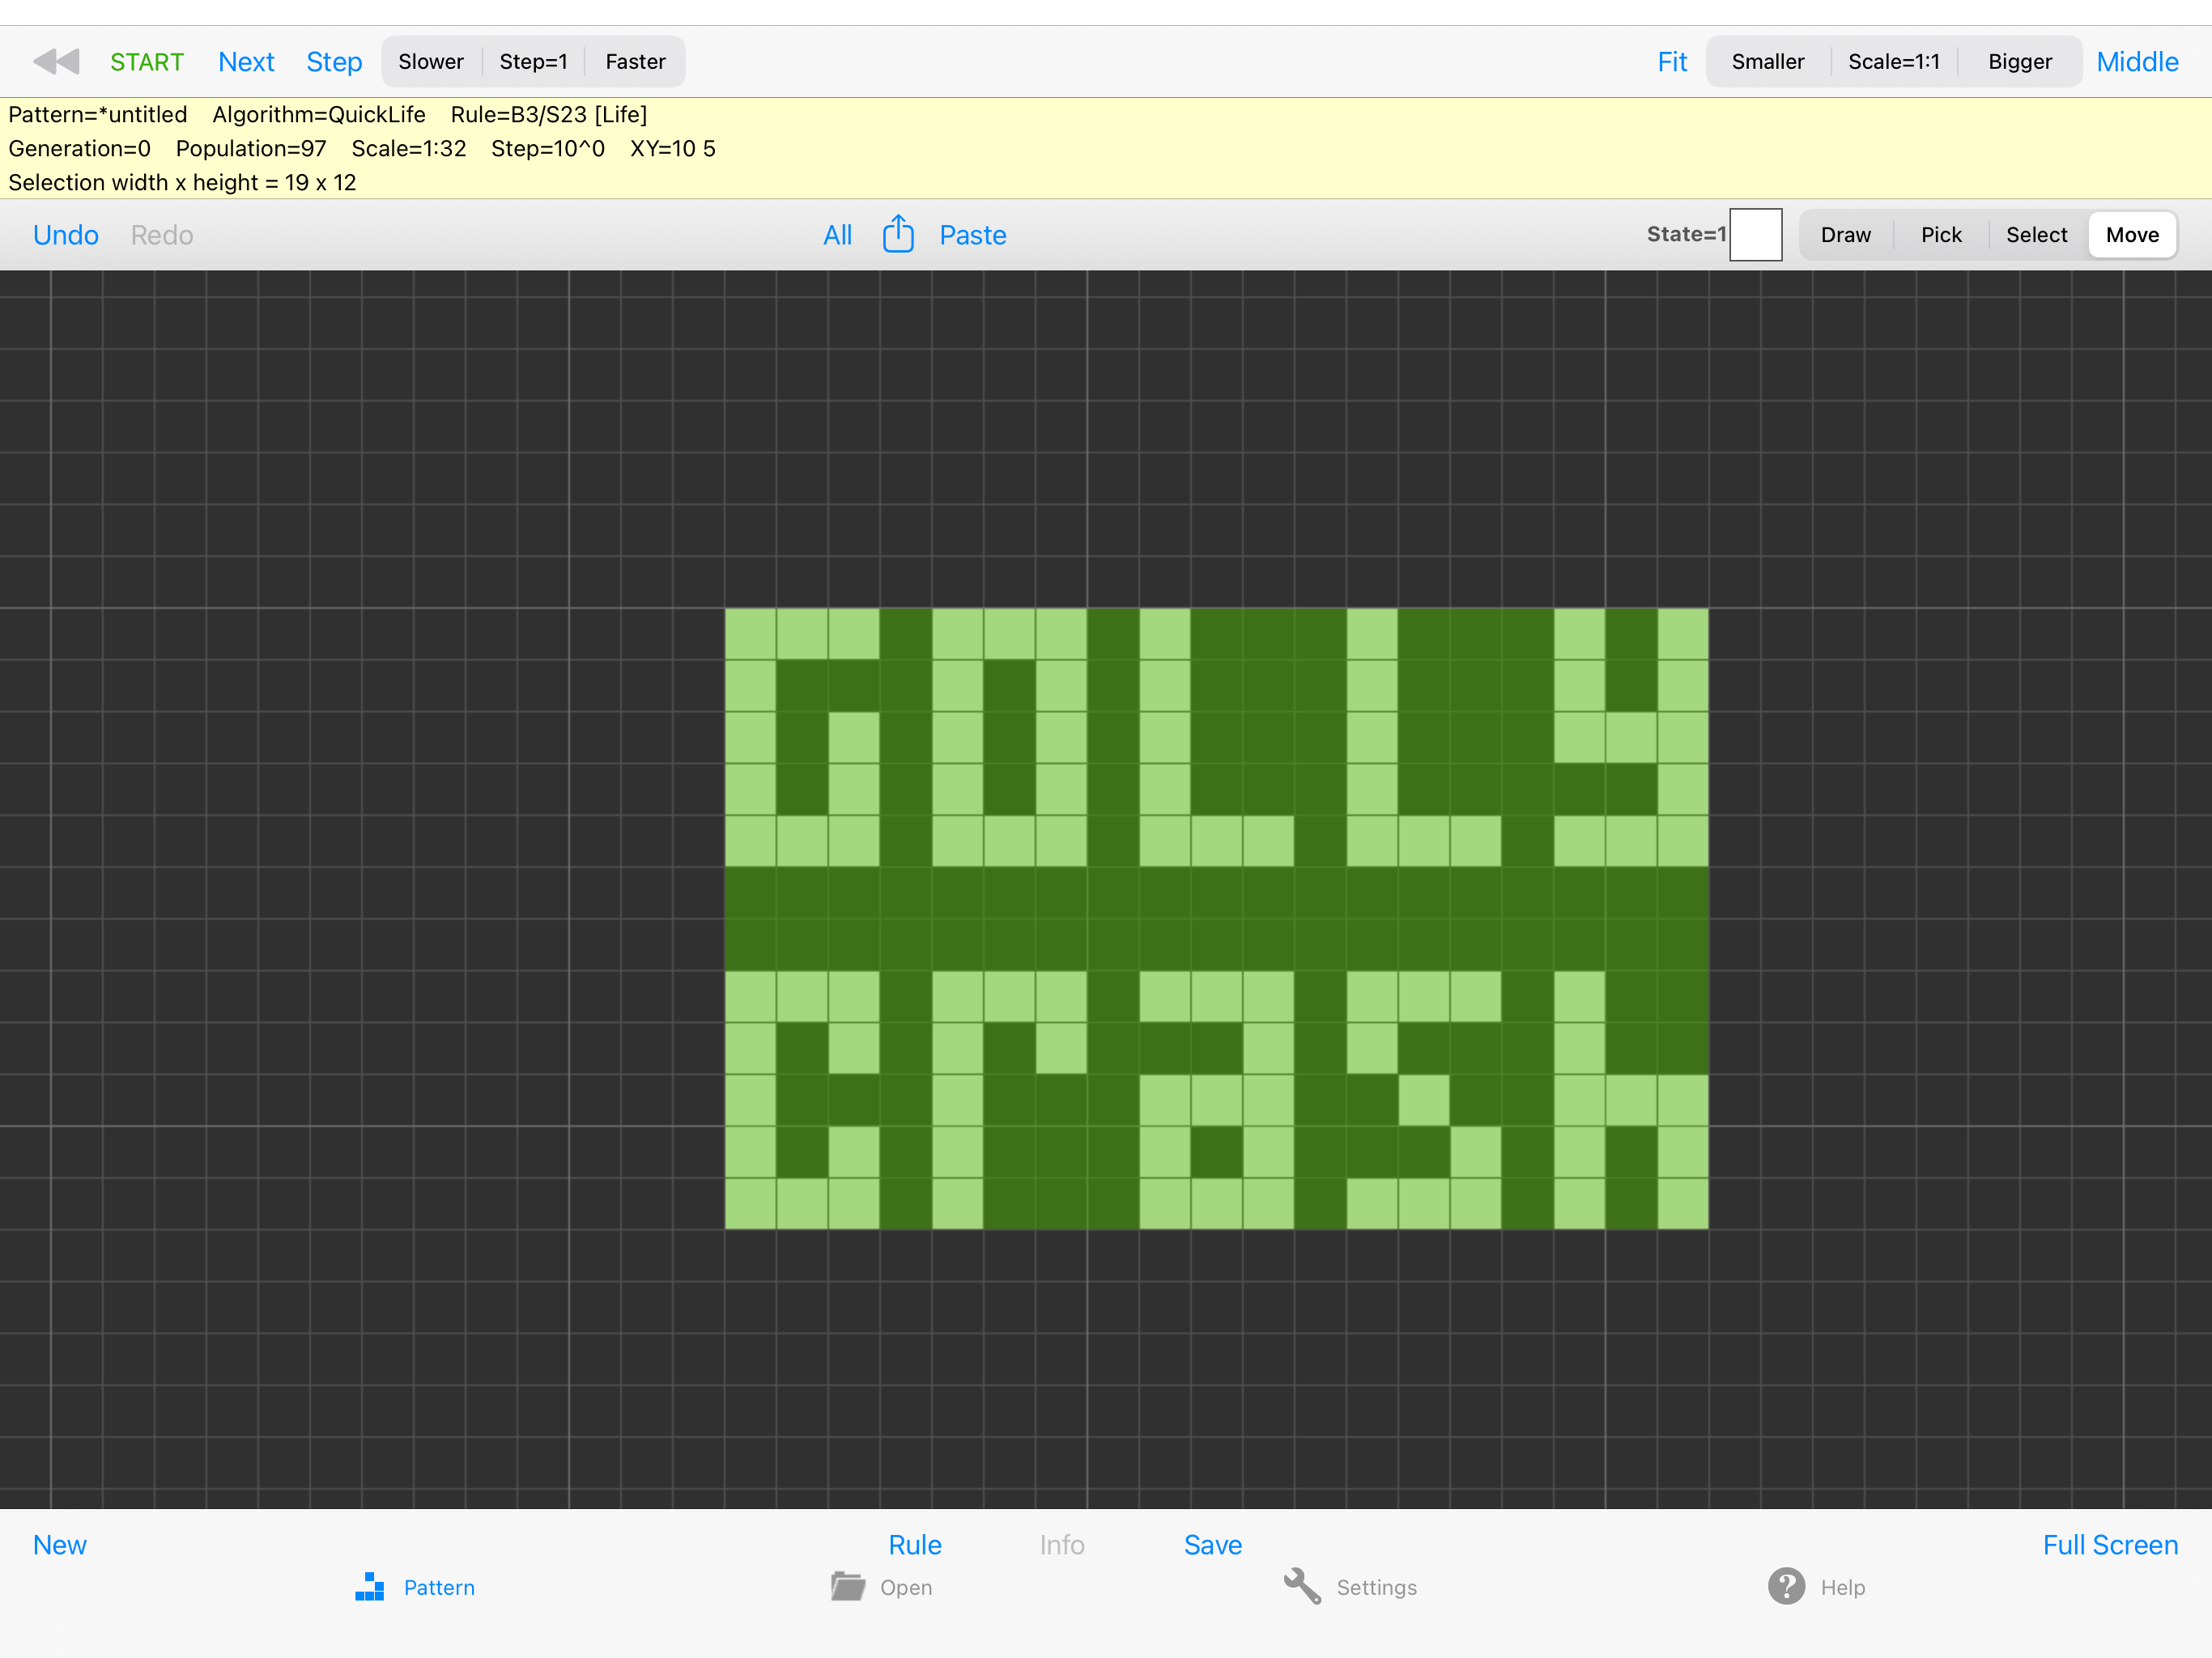Screen dimensions: 2212x1658
Task: Activate Move mode
Action: 2132,235
